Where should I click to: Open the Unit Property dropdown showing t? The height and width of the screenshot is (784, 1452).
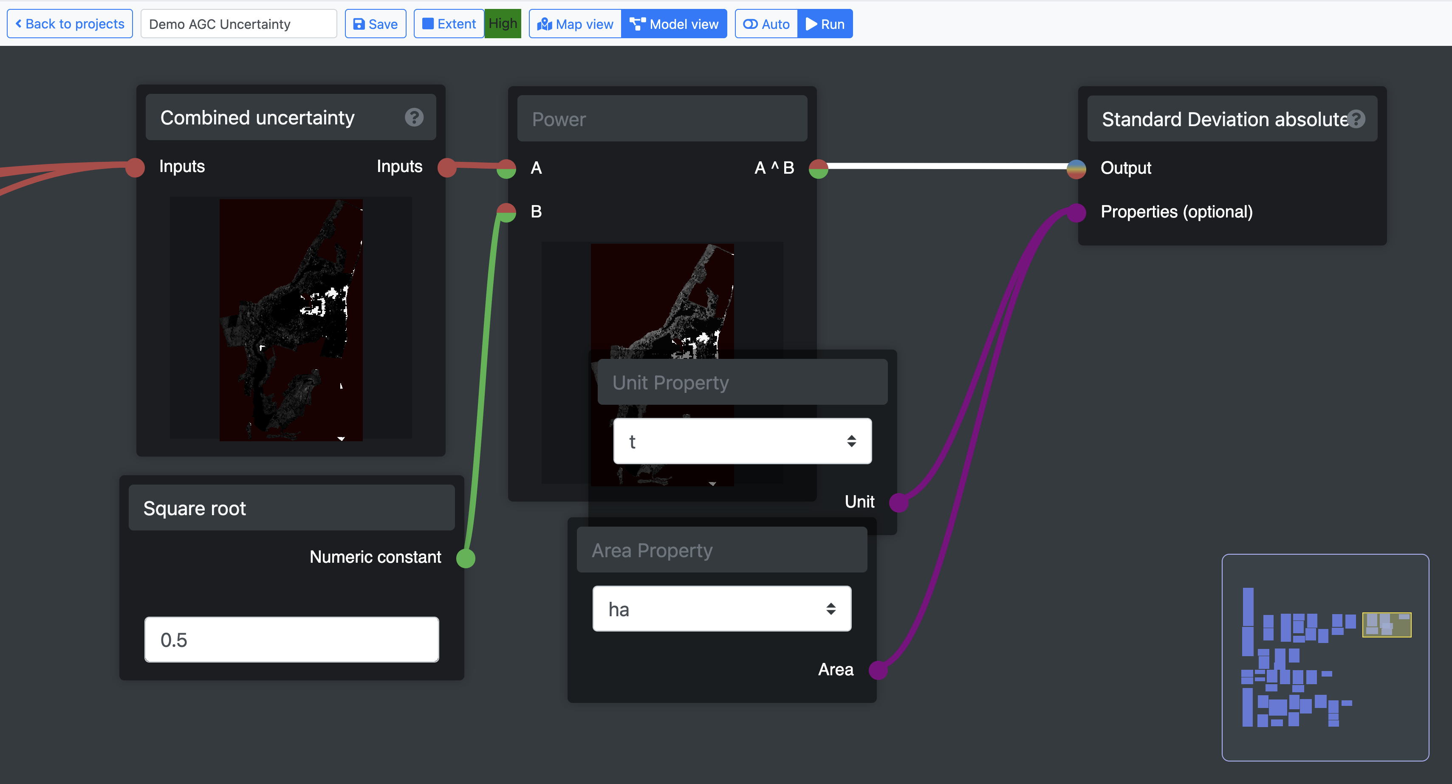click(742, 441)
